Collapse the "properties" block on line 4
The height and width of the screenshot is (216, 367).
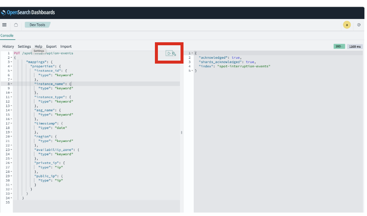11,66
